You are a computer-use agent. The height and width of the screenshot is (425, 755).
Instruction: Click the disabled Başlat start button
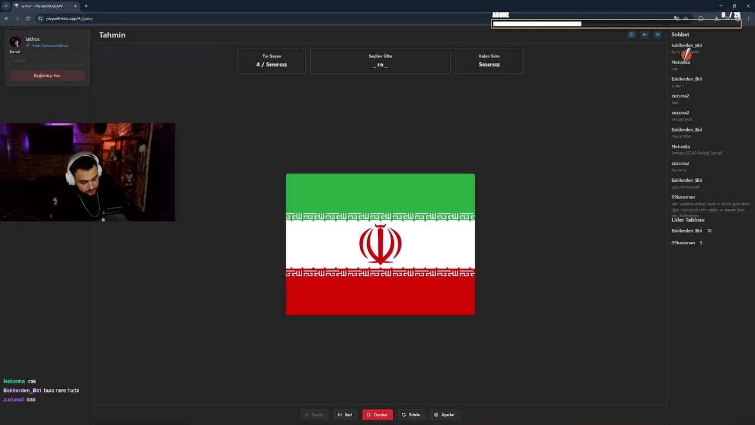click(314, 414)
